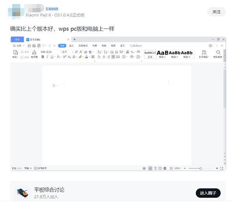Screen dimensions: 233x202
Task: Click the highlighter pen icon
Action: (x=80, y=57)
